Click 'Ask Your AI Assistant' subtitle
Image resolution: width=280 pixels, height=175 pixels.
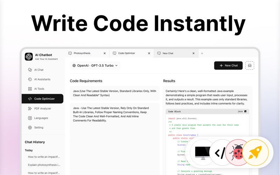click(47, 59)
